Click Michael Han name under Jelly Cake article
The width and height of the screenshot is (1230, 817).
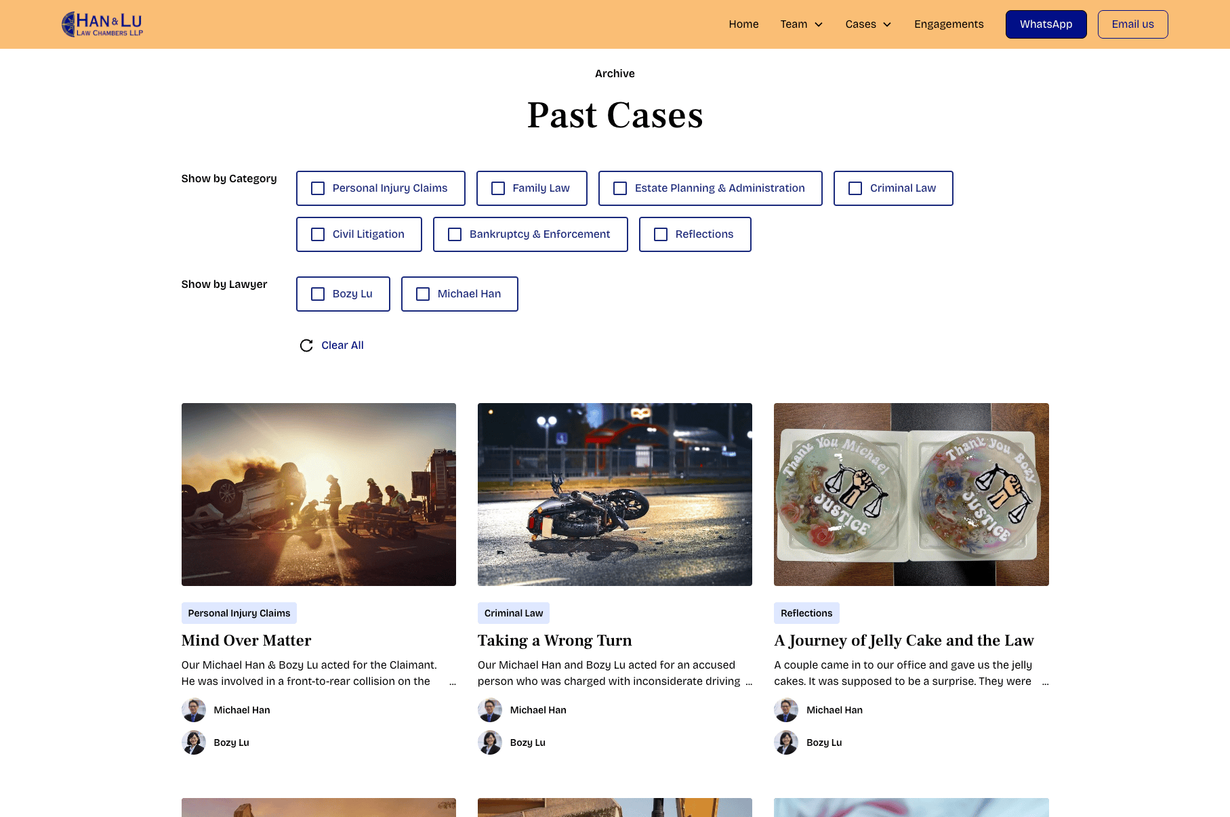834,710
